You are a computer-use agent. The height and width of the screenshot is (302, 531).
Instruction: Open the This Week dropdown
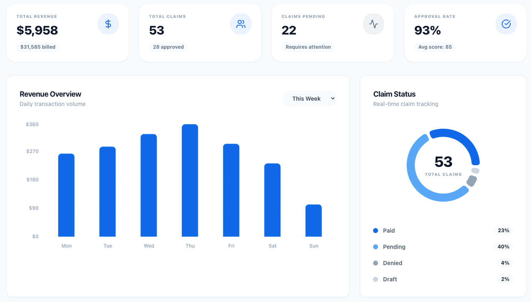310,98
